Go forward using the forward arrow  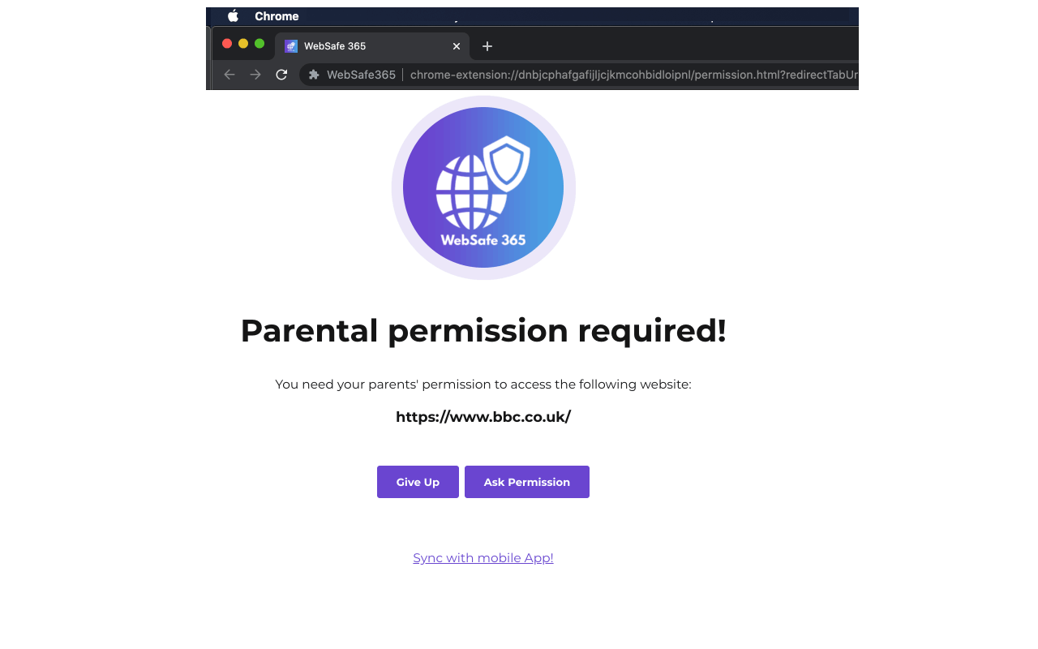[255, 75]
